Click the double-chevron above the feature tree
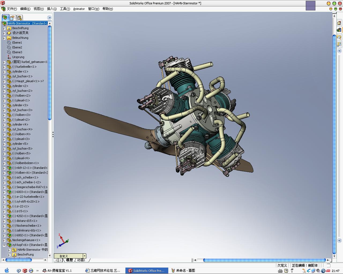Image resolution: width=343 pixels, height=274 pixels. click(x=49, y=18)
